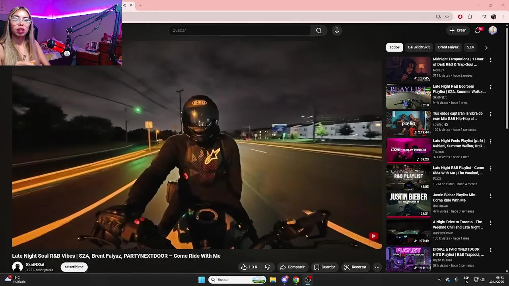Like the video with thumbs up

tap(249, 267)
